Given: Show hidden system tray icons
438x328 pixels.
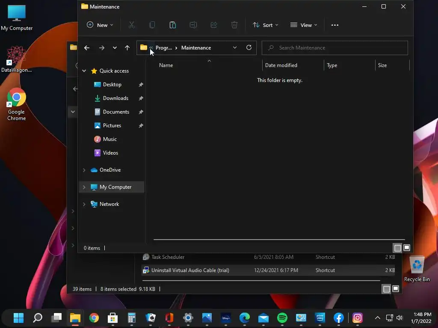Looking at the screenshot, I should pos(377,318).
